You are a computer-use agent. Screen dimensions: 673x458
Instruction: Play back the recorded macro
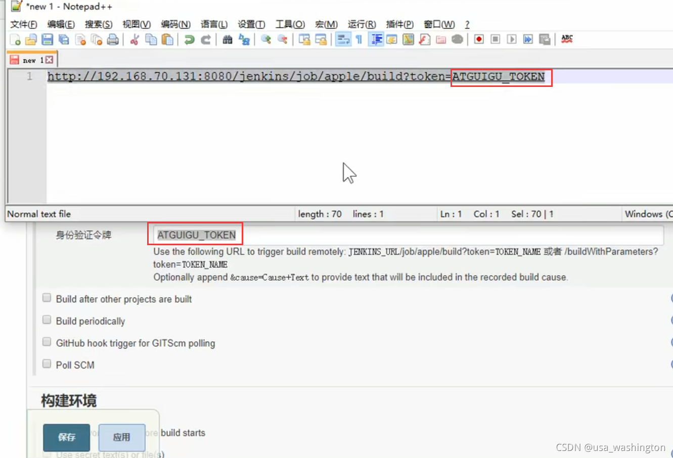pos(512,39)
